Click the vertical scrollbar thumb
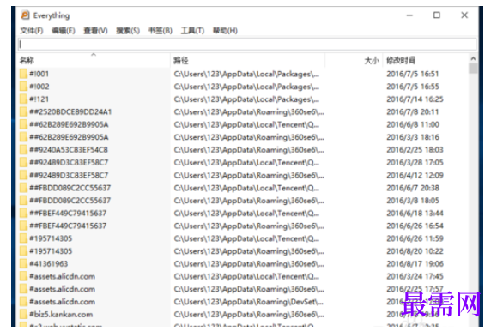Screen dimensions: 497x331 [473, 69]
